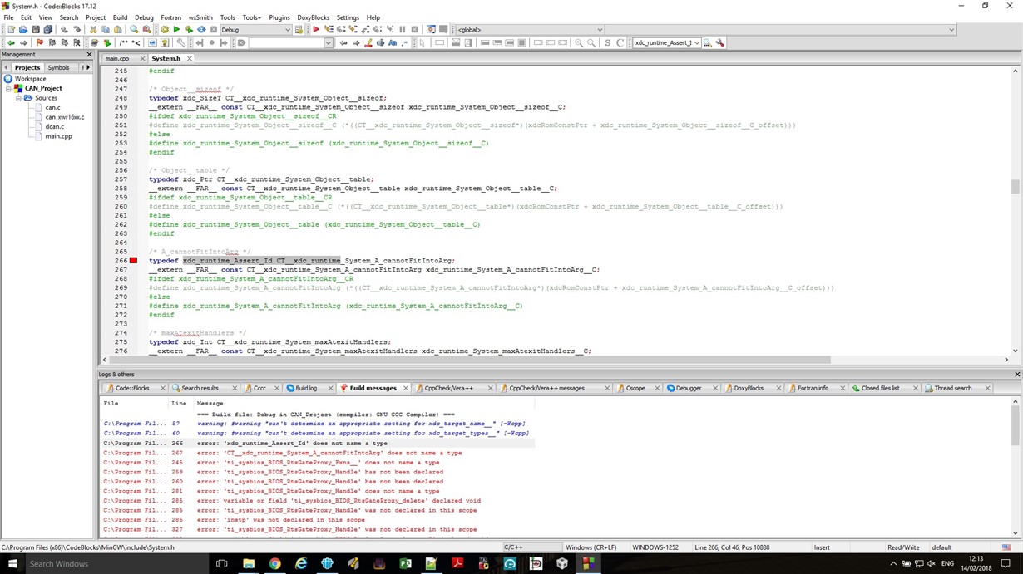Screen dimensions: 1023x574
Task: Click the red breakpoint marker on line 266
Action: [x=133, y=261]
